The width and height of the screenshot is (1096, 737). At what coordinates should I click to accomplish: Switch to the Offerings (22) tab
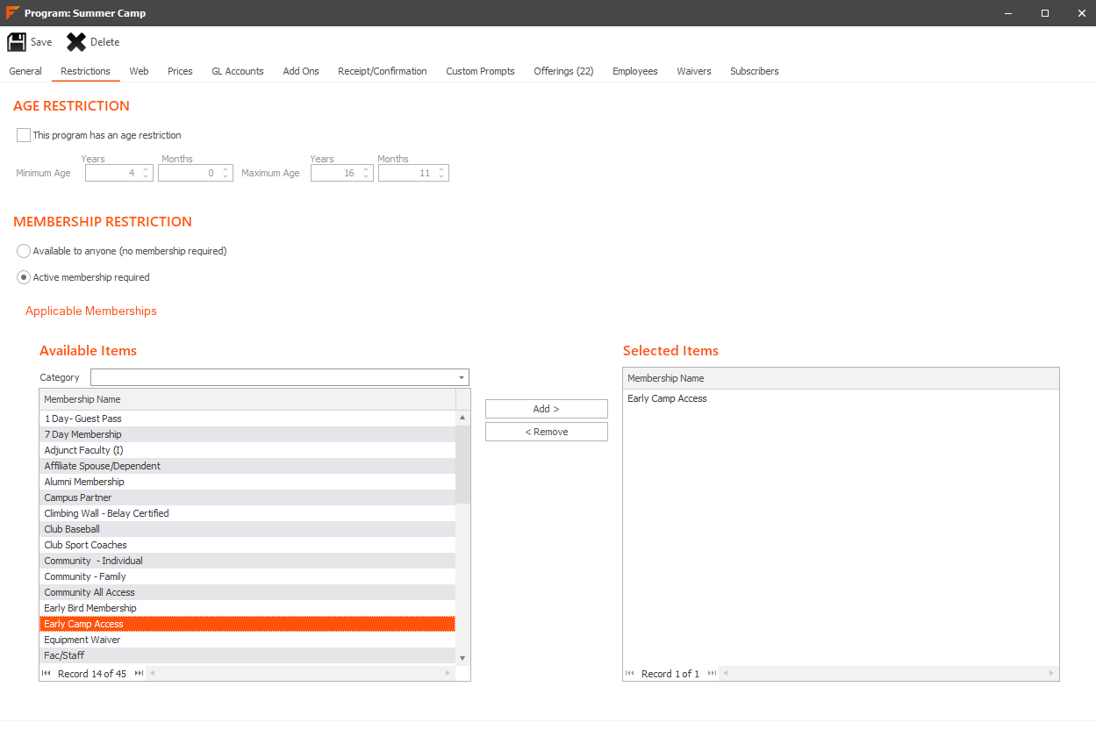pyautogui.click(x=563, y=71)
